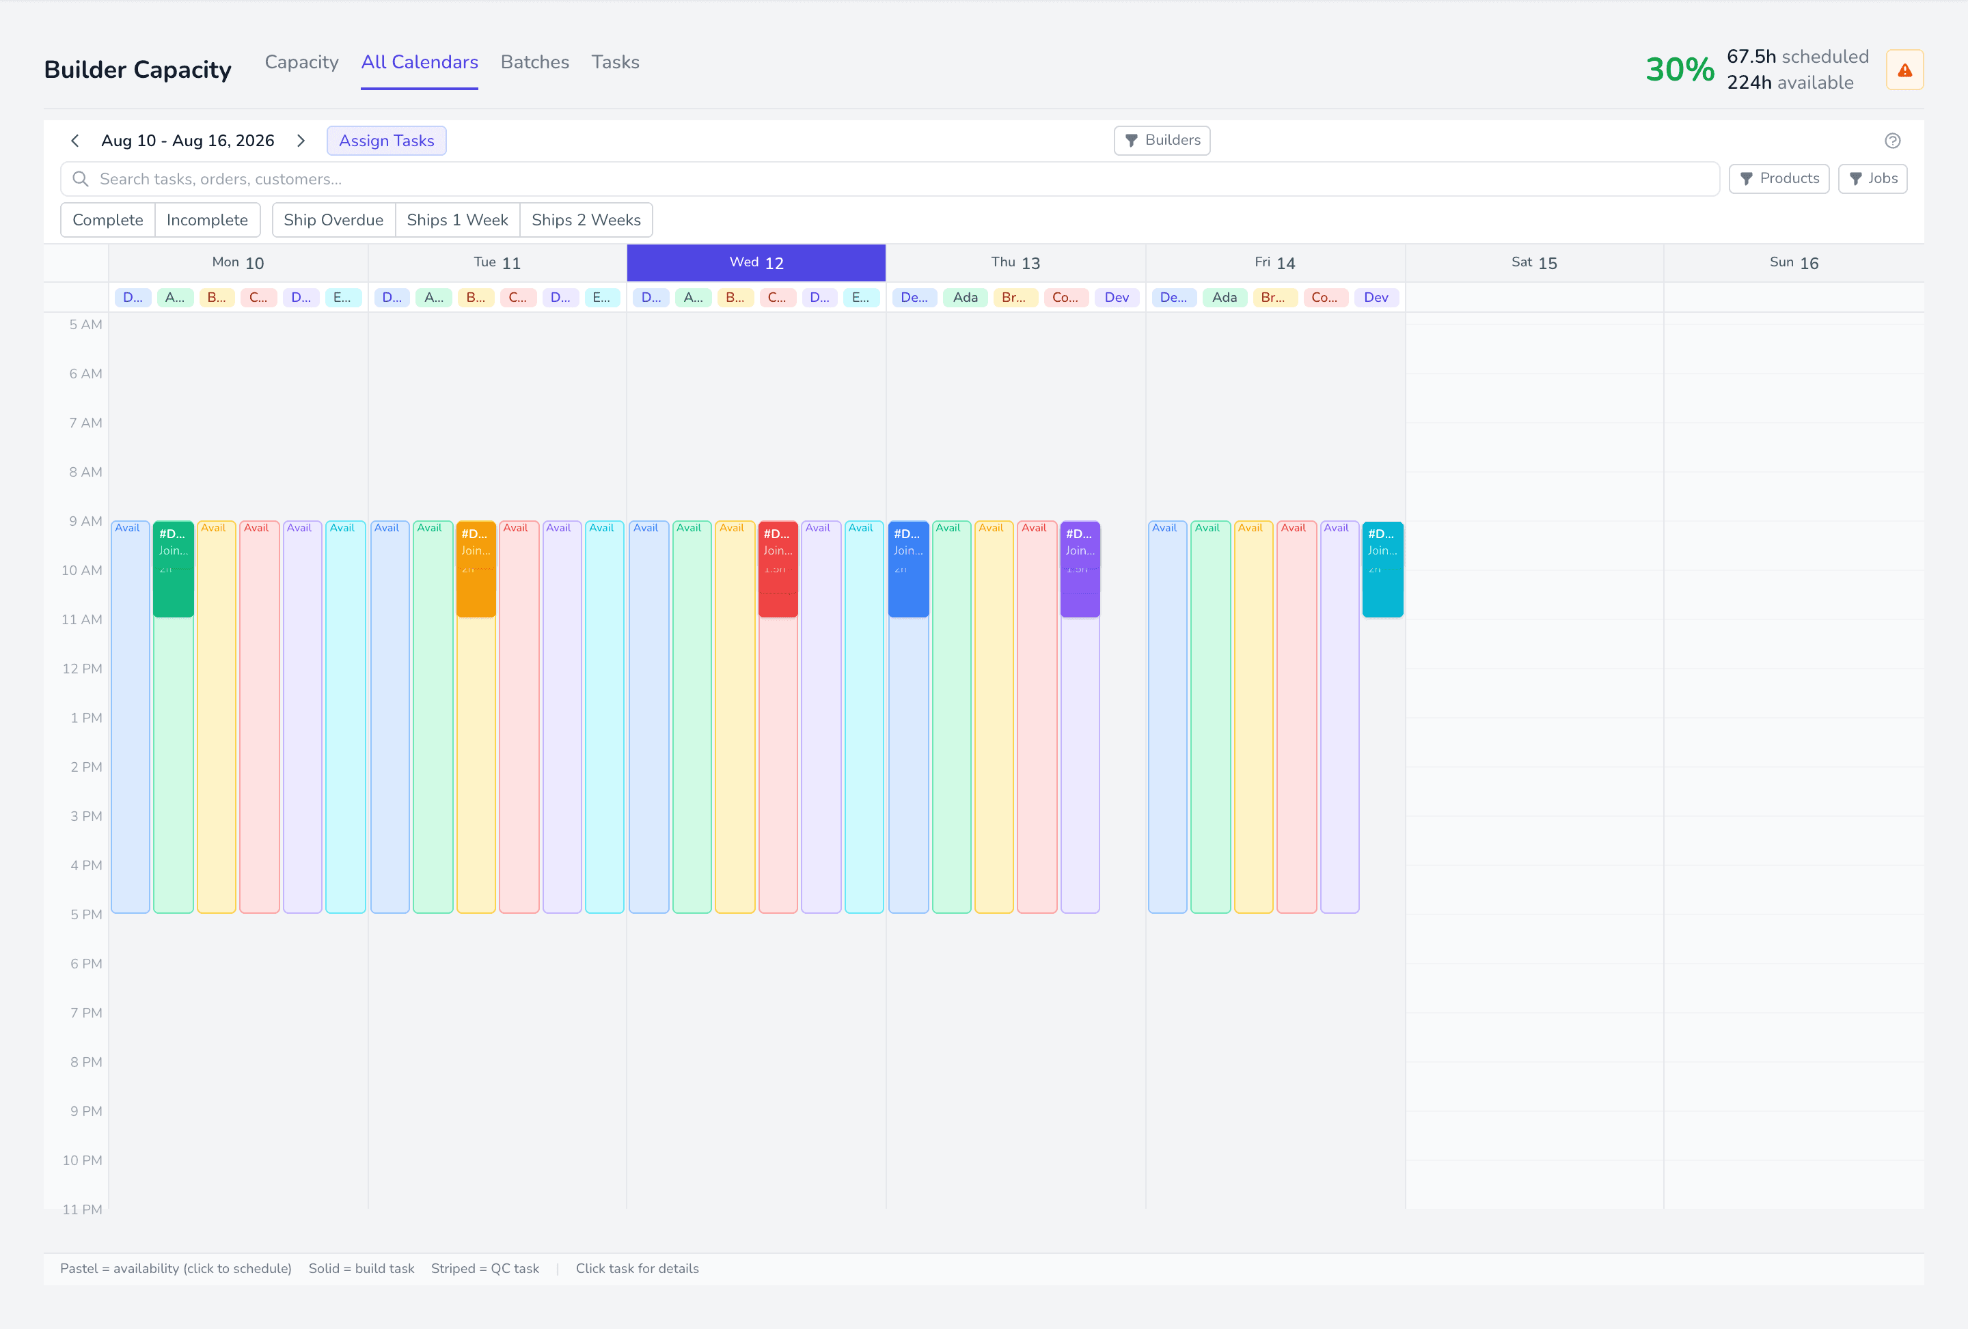Click the Builder Capacity page title

point(138,70)
